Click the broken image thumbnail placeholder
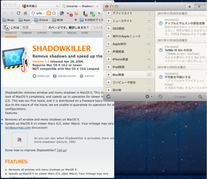The height and width of the screenshot is (179, 207). coord(19,140)
